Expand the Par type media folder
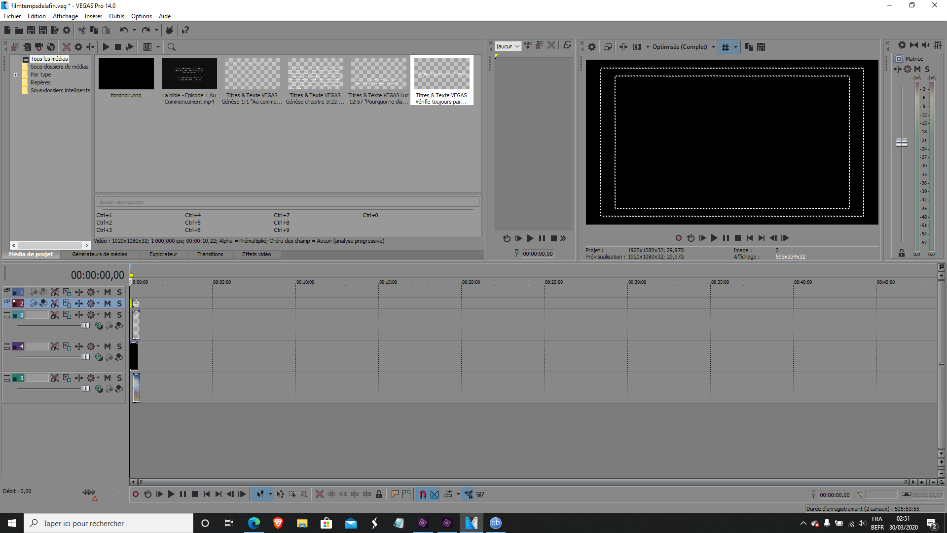Viewport: 947px width, 533px height. [15, 75]
